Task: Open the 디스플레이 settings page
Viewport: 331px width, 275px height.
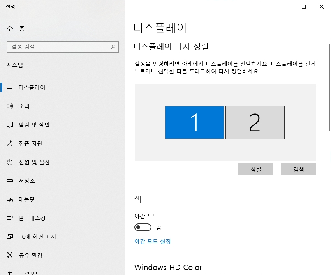Action: (62, 87)
